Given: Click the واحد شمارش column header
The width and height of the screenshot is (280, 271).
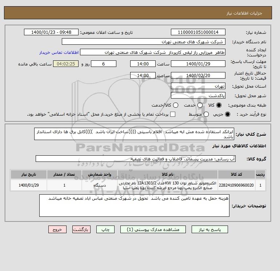Looking at the screenshot, I should point(100,174).
